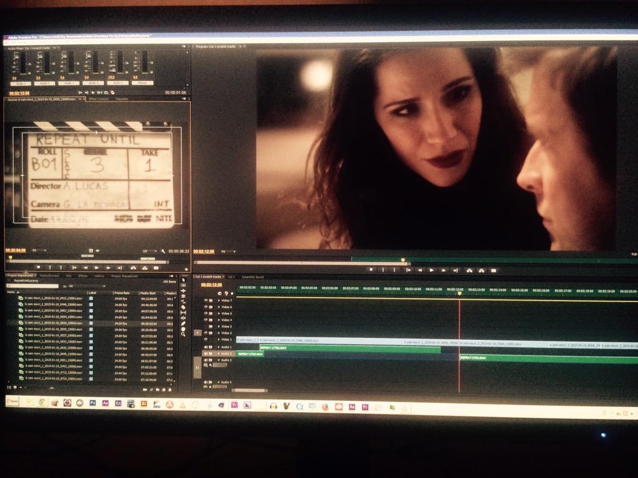Click Export Frame camera icon in Program monitor

pos(493,271)
